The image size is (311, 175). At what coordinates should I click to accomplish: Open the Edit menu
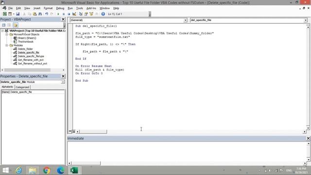click(x=18, y=8)
